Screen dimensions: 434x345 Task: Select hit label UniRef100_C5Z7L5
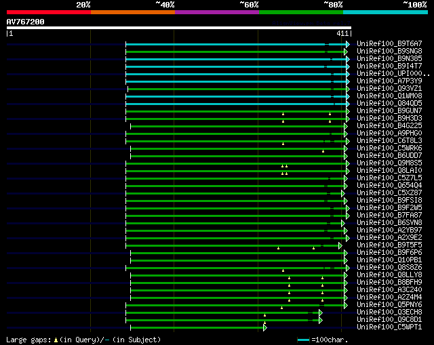point(389,178)
